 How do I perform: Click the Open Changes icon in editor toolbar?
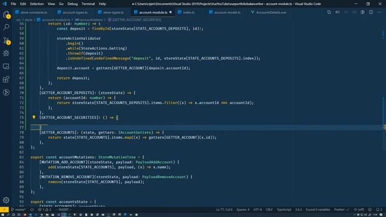[329, 12]
